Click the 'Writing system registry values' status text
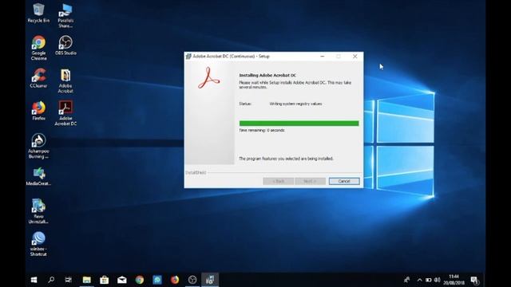The image size is (511, 287). (x=295, y=104)
